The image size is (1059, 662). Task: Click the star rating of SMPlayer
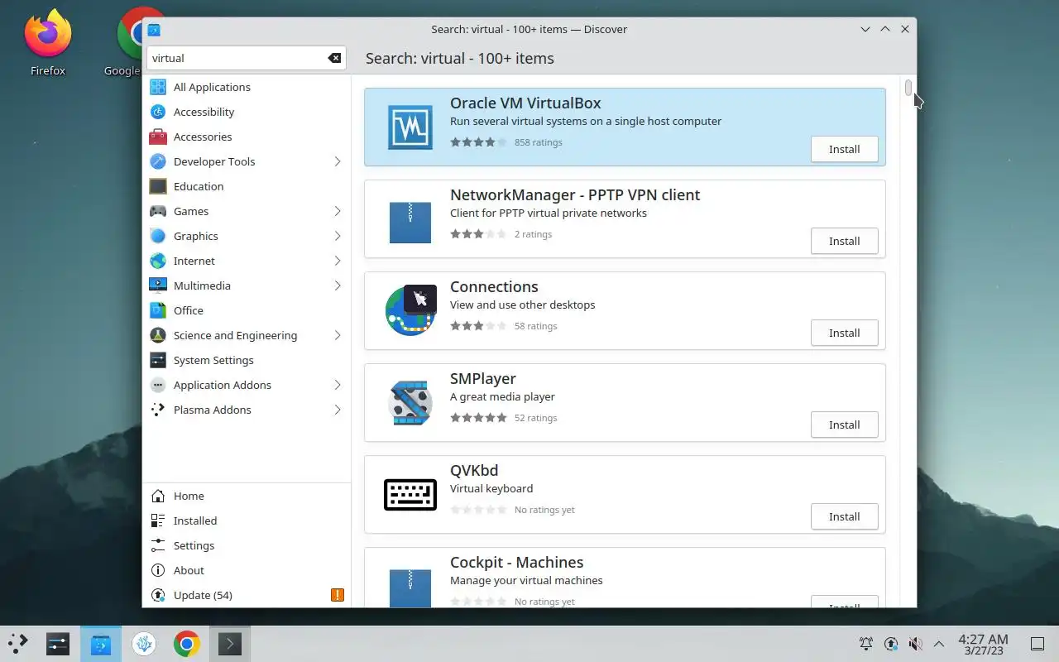478,418
